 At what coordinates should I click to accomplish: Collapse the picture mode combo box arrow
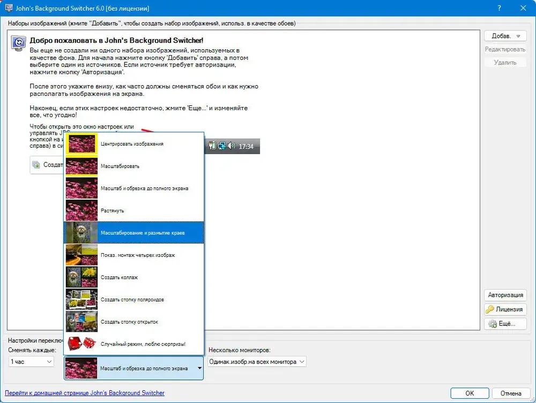[x=199, y=368]
